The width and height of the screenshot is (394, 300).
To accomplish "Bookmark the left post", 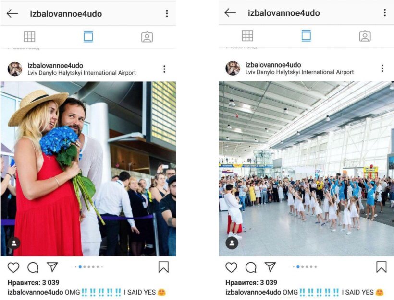I will (x=163, y=267).
